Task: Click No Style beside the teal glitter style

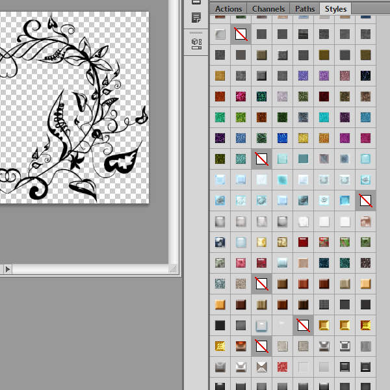Action: [x=261, y=159]
